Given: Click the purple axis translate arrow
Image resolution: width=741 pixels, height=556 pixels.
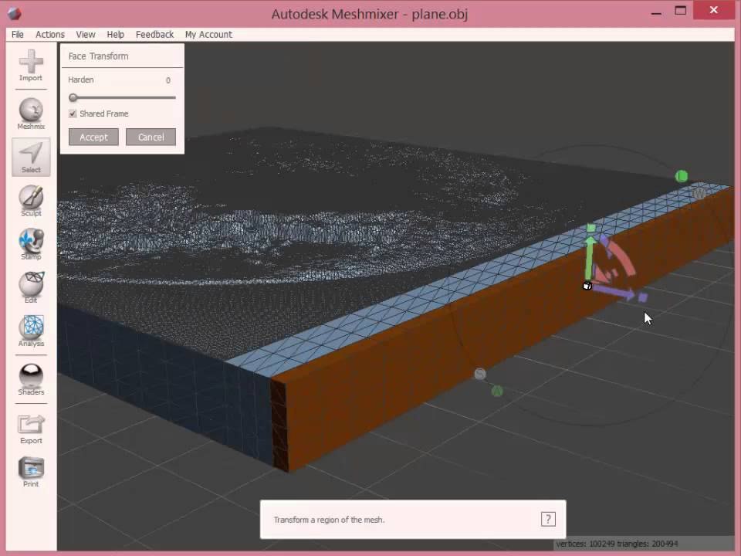Looking at the screenshot, I should coord(614,291).
